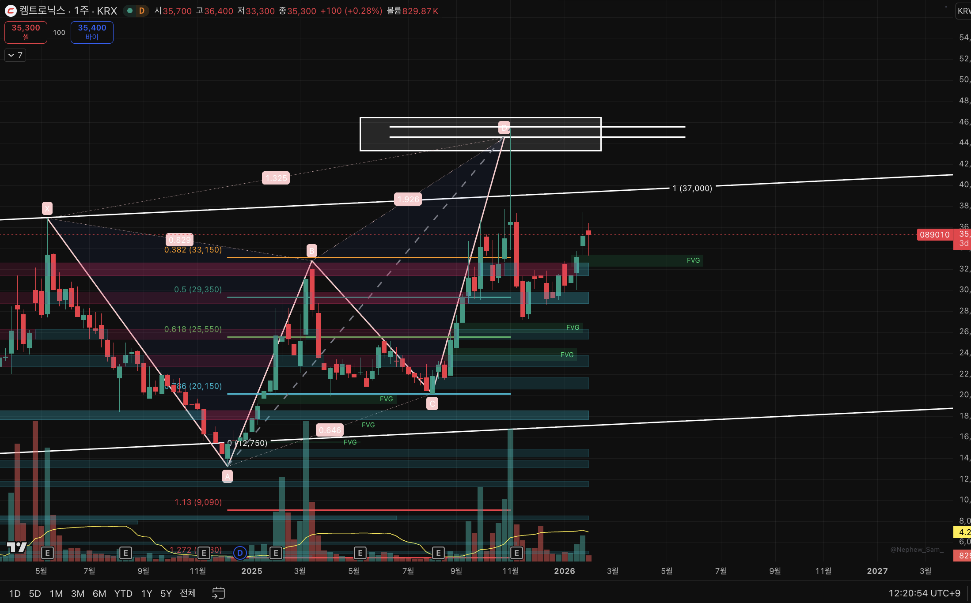Collapse the indicator legend showing 7

[15, 55]
